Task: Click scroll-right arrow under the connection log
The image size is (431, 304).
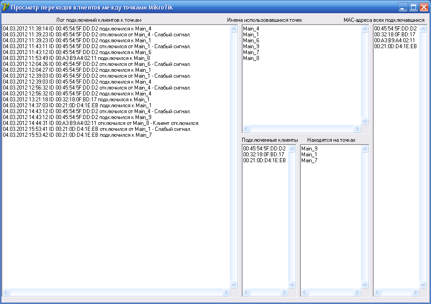Action: click(226, 292)
